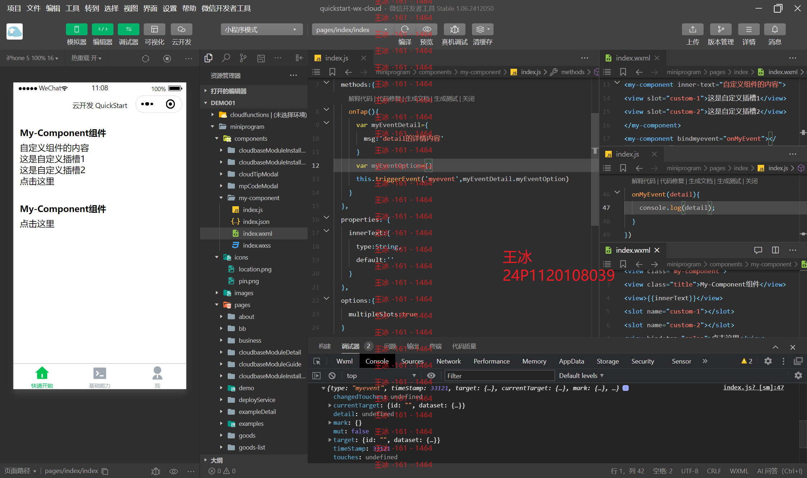
Task: Close the top-left index.js tab
Action: point(364,58)
